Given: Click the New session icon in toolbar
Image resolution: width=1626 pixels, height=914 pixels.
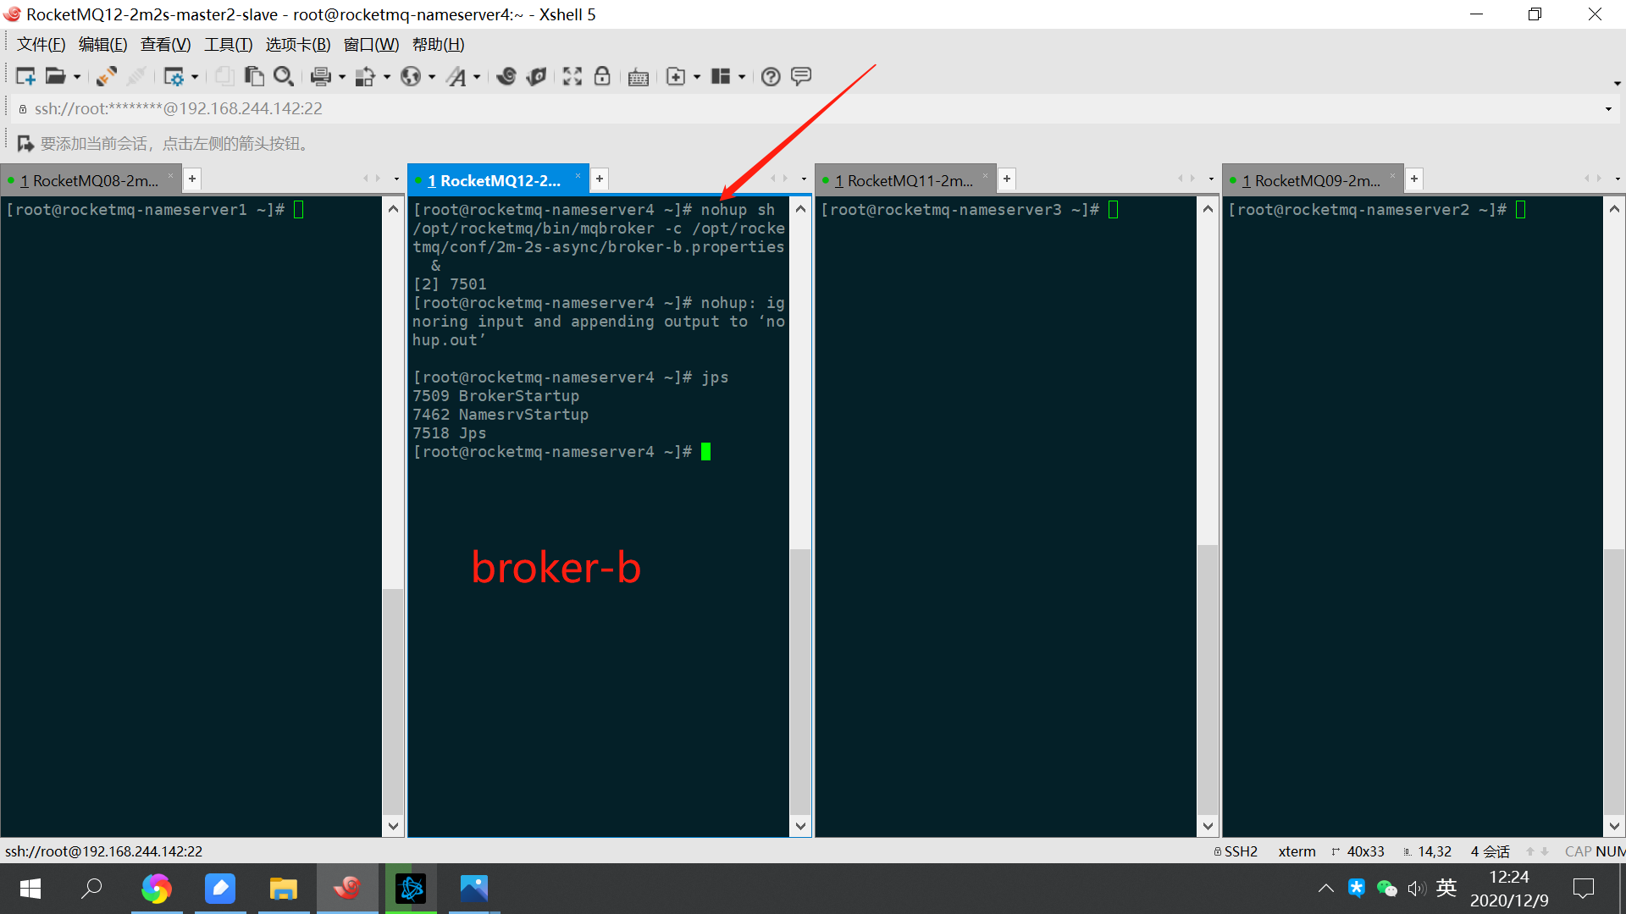Looking at the screenshot, I should [25, 77].
